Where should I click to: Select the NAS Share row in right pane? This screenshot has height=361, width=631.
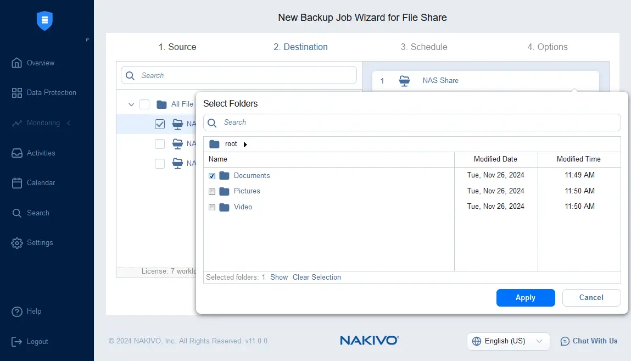(x=485, y=81)
